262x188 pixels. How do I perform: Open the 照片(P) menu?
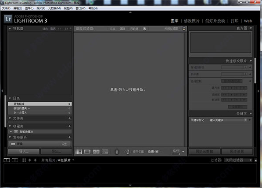pyautogui.click(x=41, y=8)
